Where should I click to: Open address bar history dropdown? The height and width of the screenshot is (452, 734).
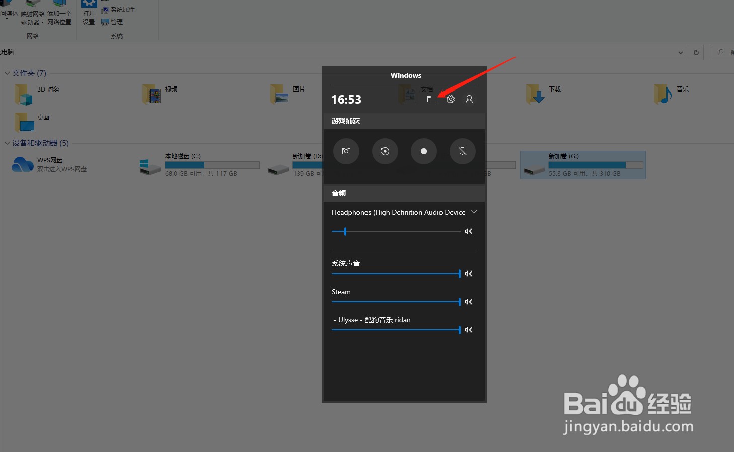[681, 52]
